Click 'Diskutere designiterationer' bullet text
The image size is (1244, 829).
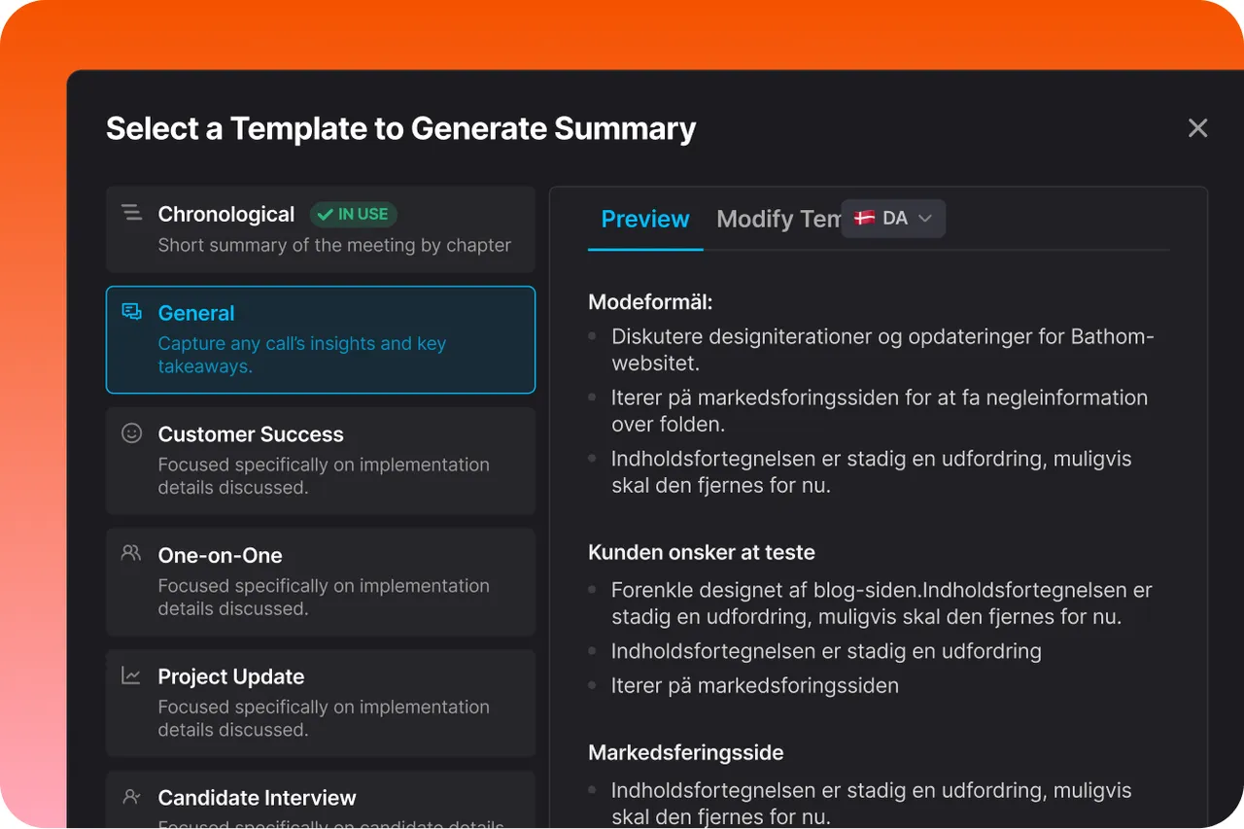click(882, 350)
